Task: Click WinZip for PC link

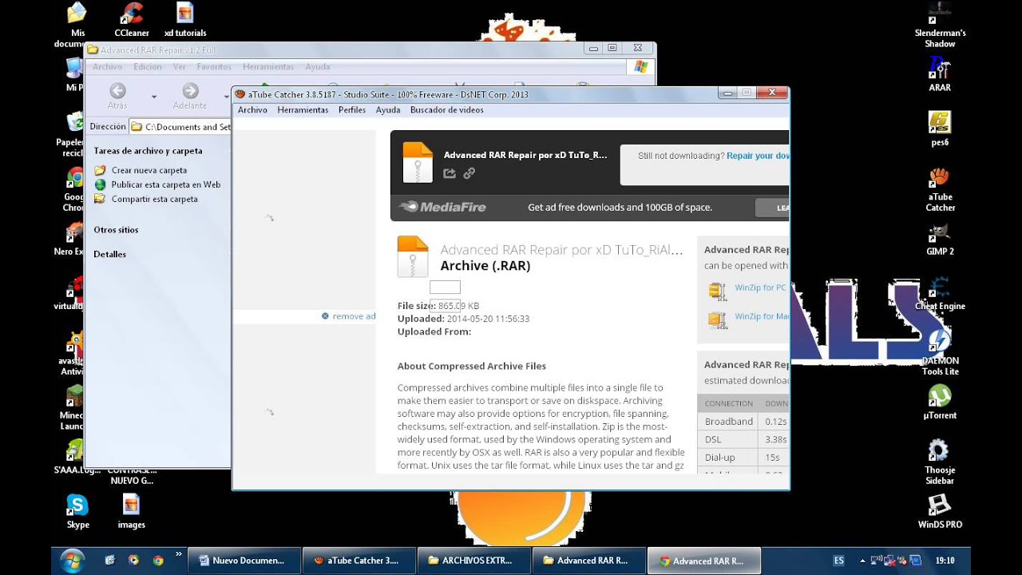Action: [x=761, y=287]
